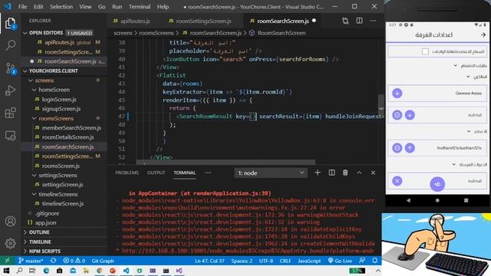Open the notifications bell
The width and height of the screenshot is (491, 276).
[x=375, y=261]
